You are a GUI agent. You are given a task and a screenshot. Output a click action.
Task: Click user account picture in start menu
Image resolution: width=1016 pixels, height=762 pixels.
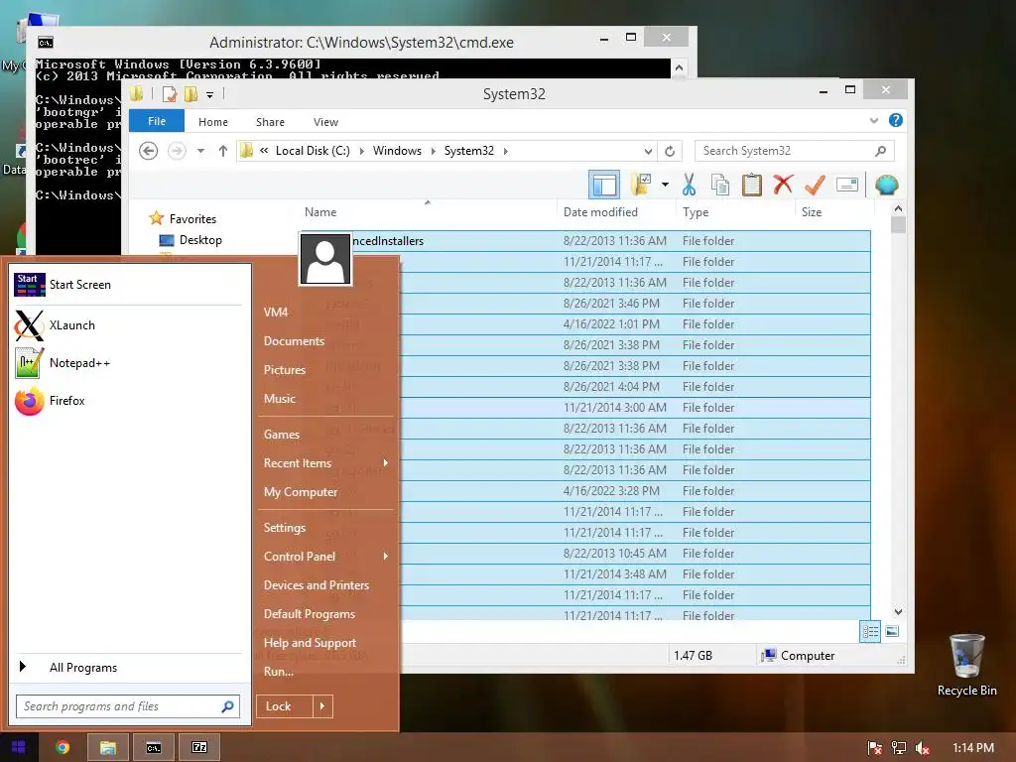[x=325, y=259]
